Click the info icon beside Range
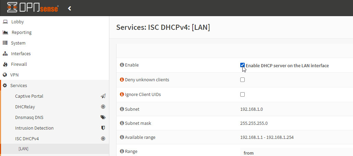This screenshot has width=353, height=156. (x=122, y=151)
